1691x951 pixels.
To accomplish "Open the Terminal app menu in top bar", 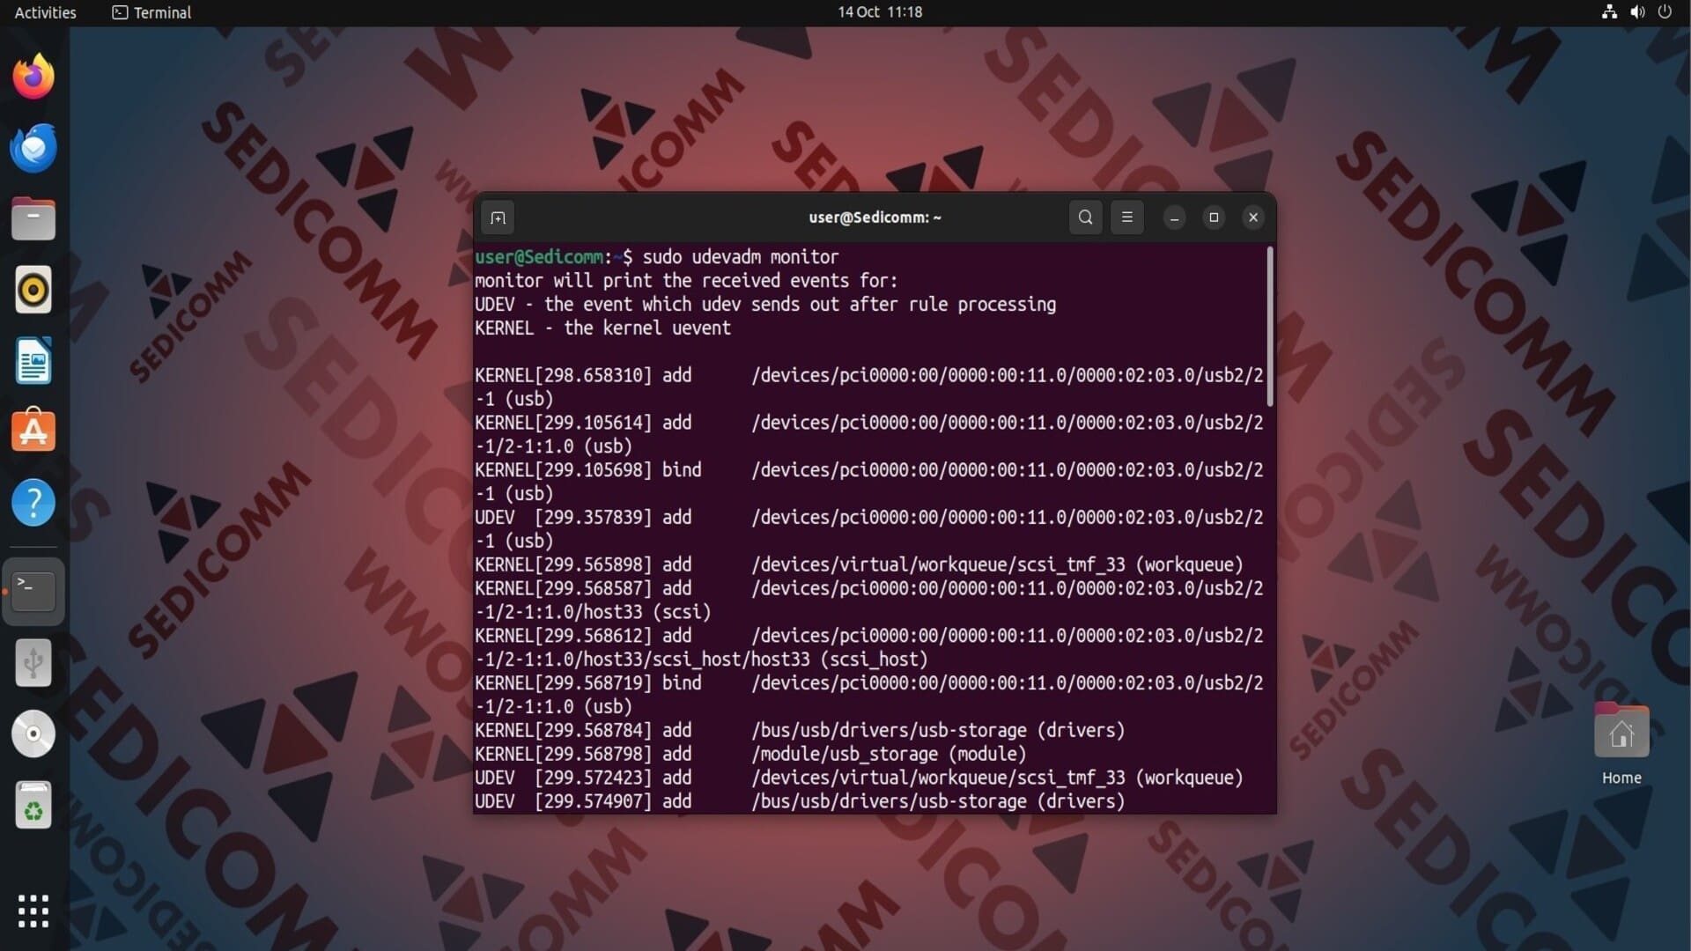I will tap(151, 12).
